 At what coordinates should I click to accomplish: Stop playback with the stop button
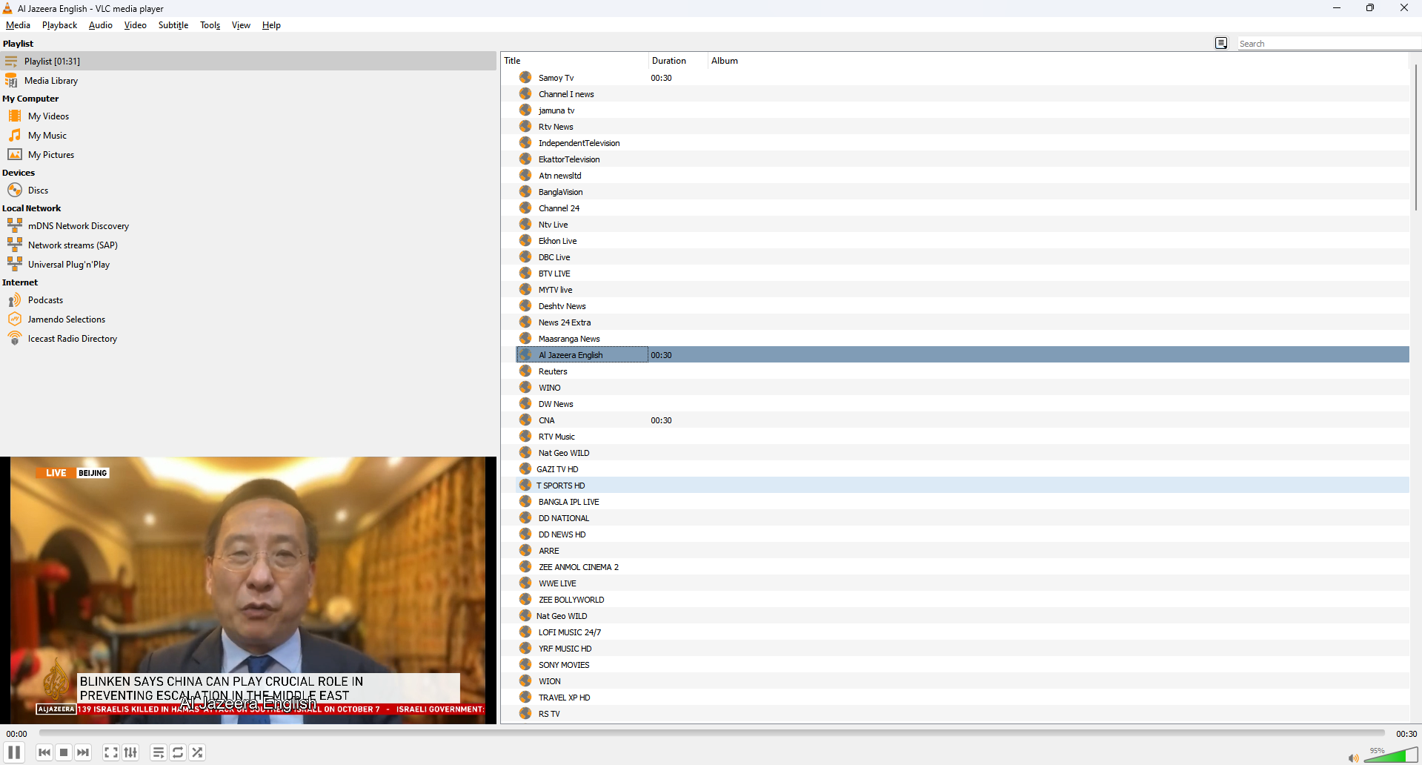point(64,752)
